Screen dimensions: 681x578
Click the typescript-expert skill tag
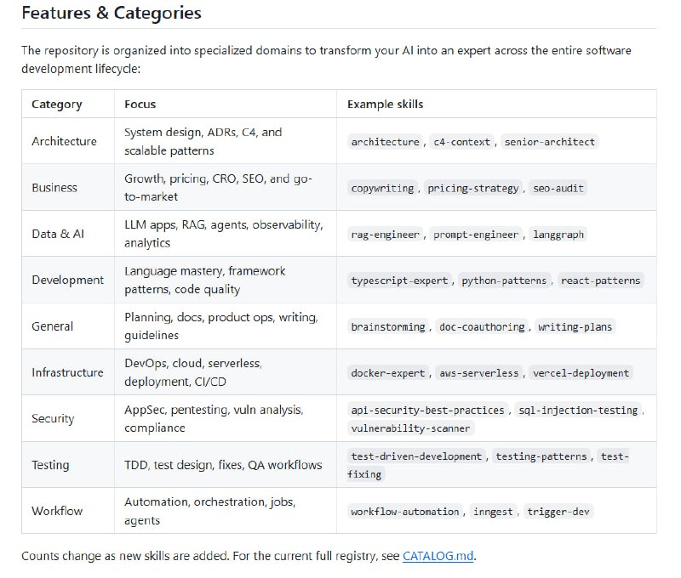point(400,280)
